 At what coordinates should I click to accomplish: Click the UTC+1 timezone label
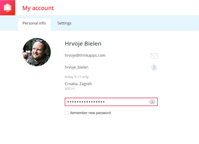70,89
